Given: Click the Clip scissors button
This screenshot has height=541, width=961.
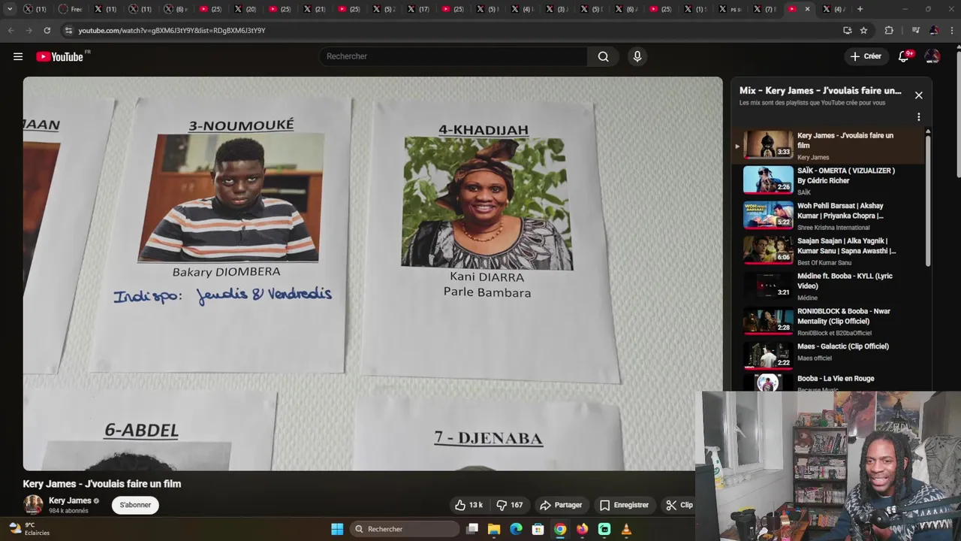Looking at the screenshot, I should [x=679, y=505].
